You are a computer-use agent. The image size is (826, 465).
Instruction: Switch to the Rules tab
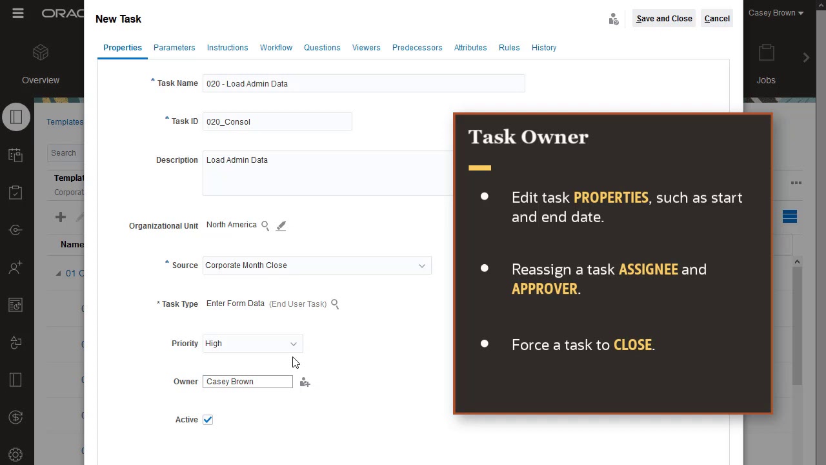(509, 48)
